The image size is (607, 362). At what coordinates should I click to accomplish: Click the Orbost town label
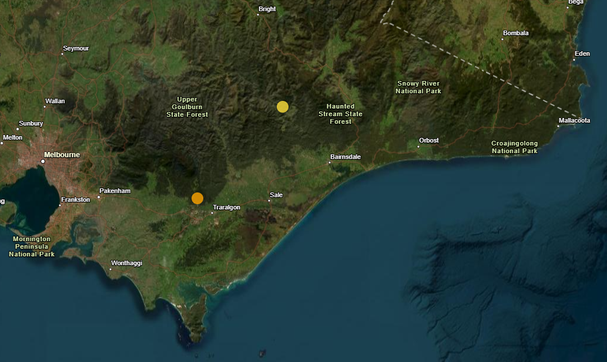click(428, 140)
